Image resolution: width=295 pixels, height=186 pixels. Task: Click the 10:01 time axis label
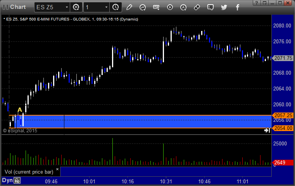[x=89, y=181]
